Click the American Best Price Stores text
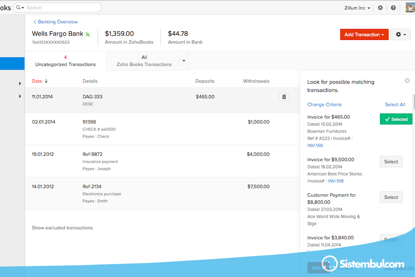The height and width of the screenshot is (277, 415). 335,174
